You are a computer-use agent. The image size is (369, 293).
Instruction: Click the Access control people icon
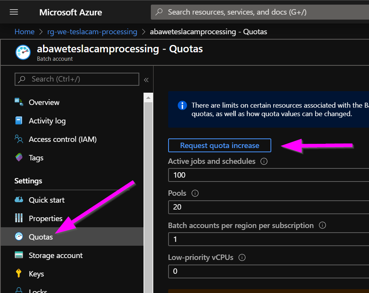point(19,139)
